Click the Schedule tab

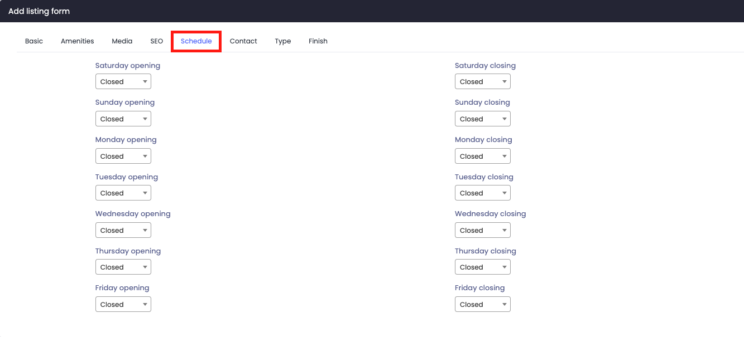[196, 41]
